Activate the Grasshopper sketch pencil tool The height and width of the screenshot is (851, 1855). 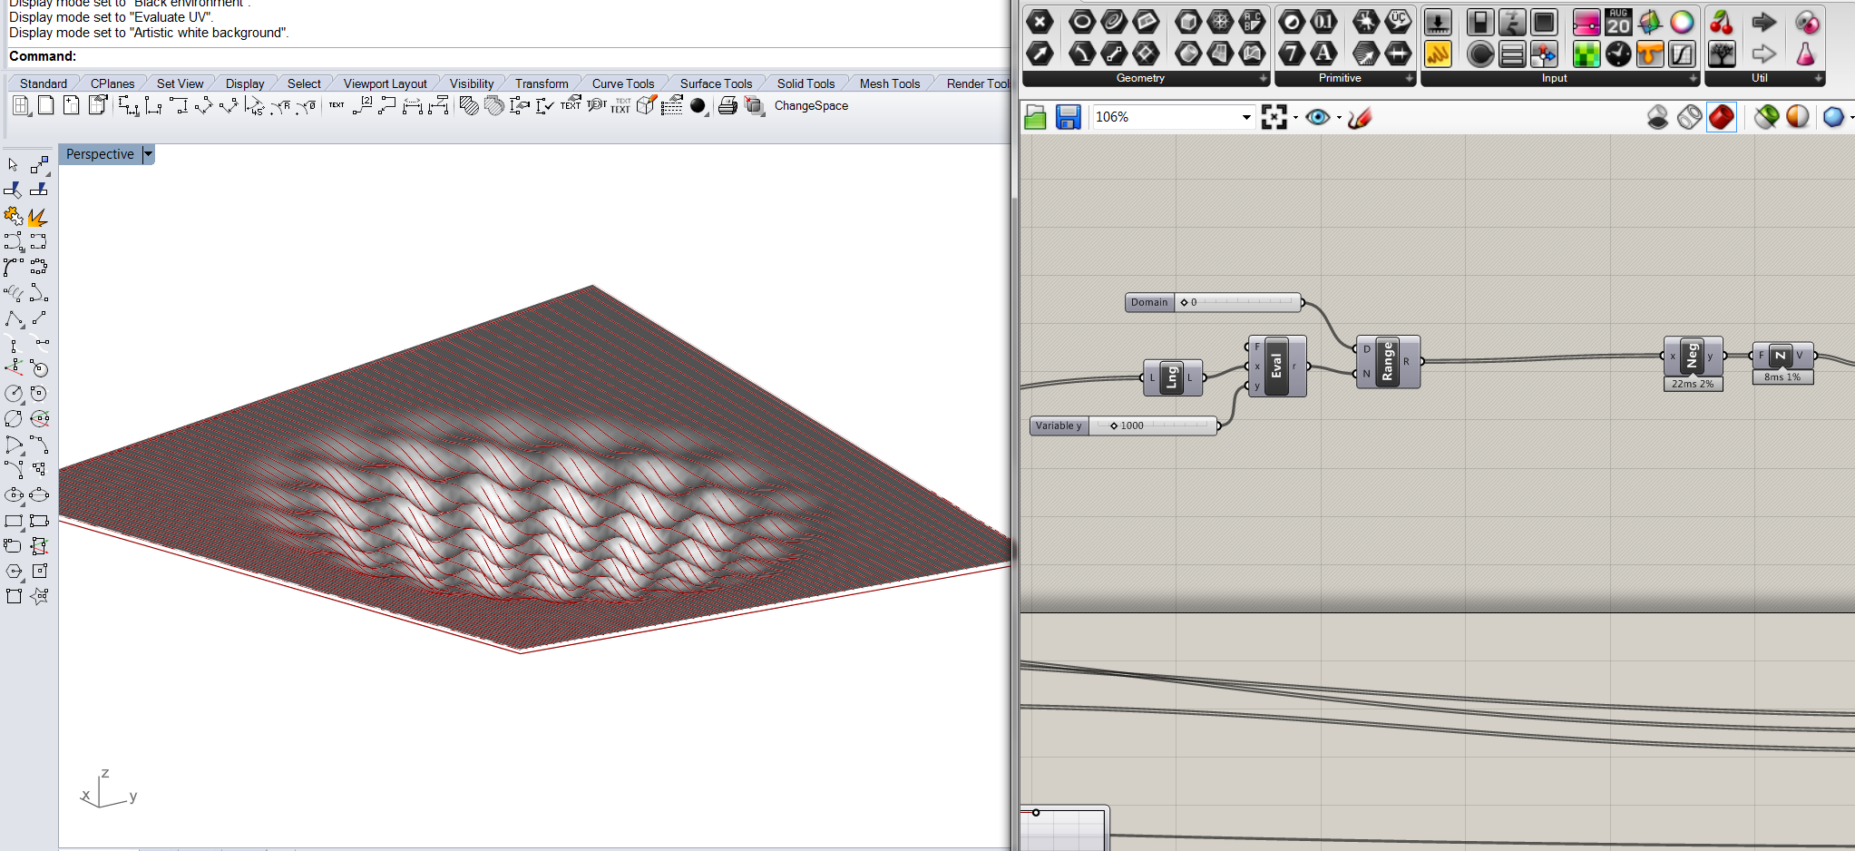click(1359, 117)
